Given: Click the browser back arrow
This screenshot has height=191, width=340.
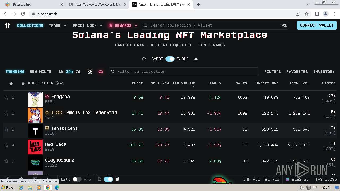Looking at the screenshot, I should (6, 14).
